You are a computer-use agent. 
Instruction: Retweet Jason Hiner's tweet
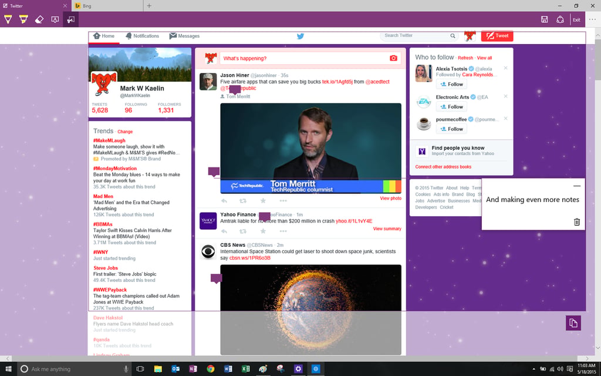pyautogui.click(x=243, y=201)
